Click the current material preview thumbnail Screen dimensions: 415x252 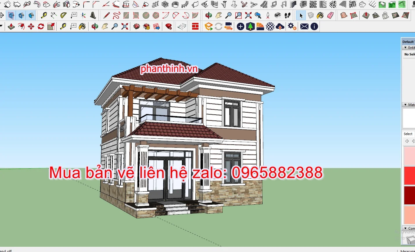(409, 118)
